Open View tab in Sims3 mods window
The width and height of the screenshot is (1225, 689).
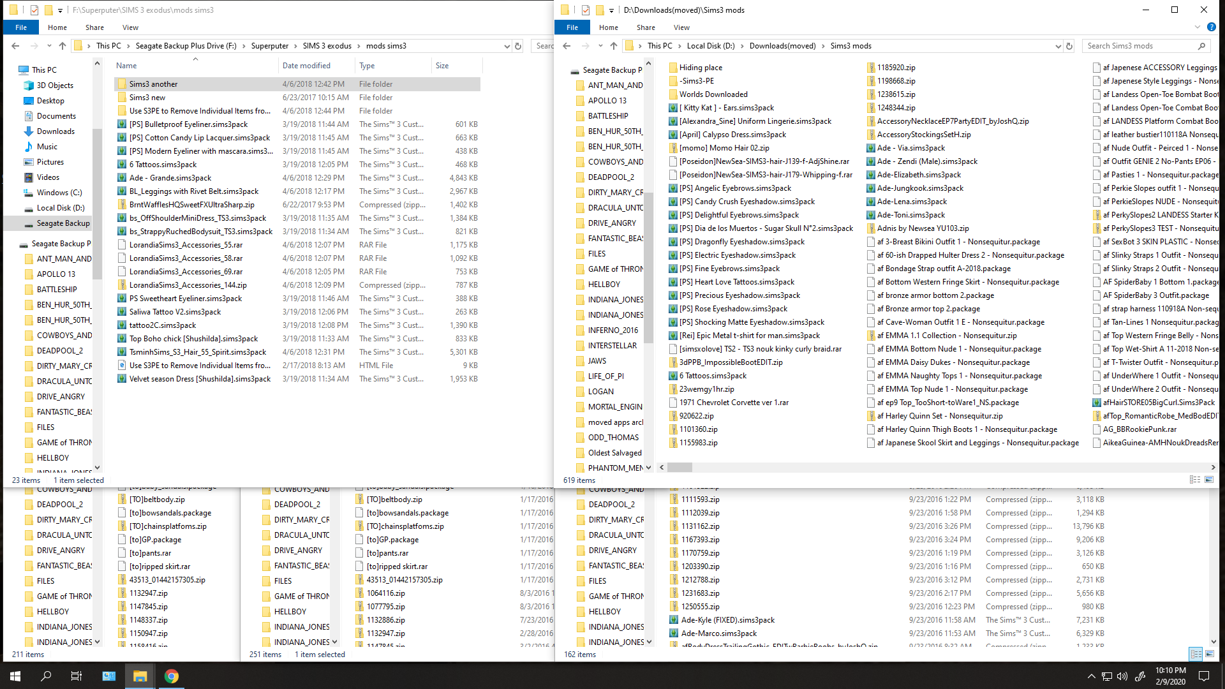click(x=681, y=27)
